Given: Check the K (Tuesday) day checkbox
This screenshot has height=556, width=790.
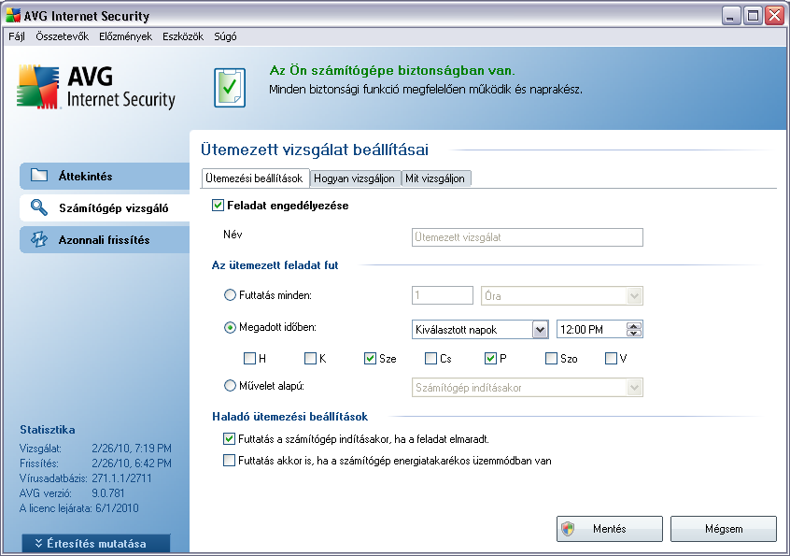Looking at the screenshot, I should pyautogui.click(x=310, y=359).
